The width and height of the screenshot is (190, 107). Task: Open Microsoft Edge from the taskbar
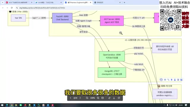tap(7, 105)
